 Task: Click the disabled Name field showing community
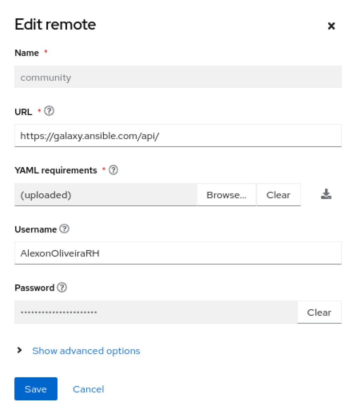click(x=178, y=77)
